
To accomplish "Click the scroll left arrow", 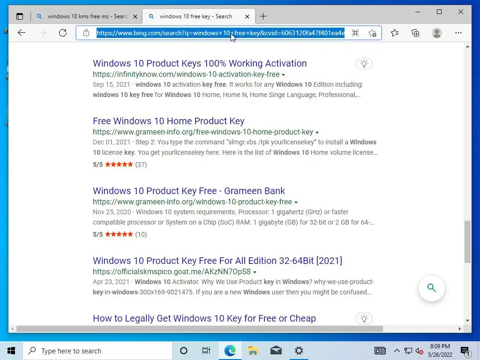I will click(x=12, y=329).
